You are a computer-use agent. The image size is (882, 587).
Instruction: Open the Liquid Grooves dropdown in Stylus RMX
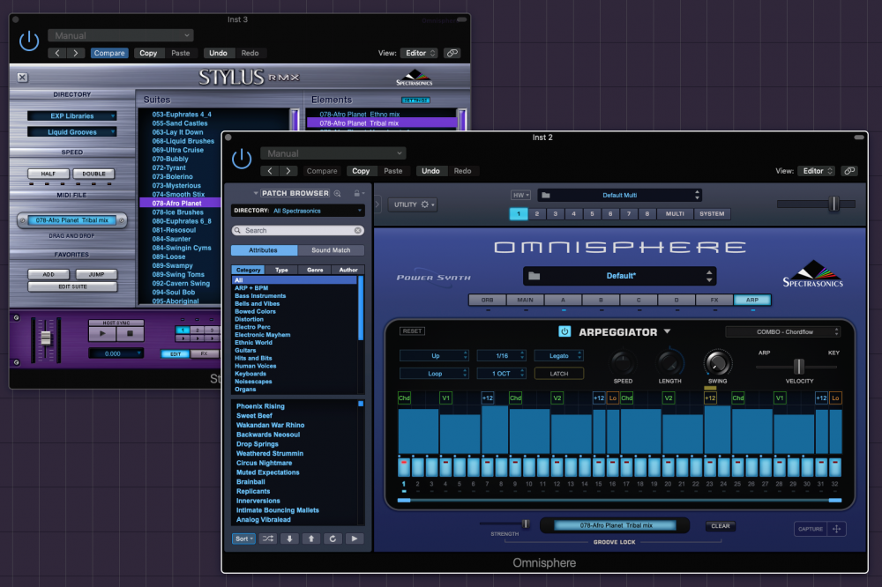[72, 132]
